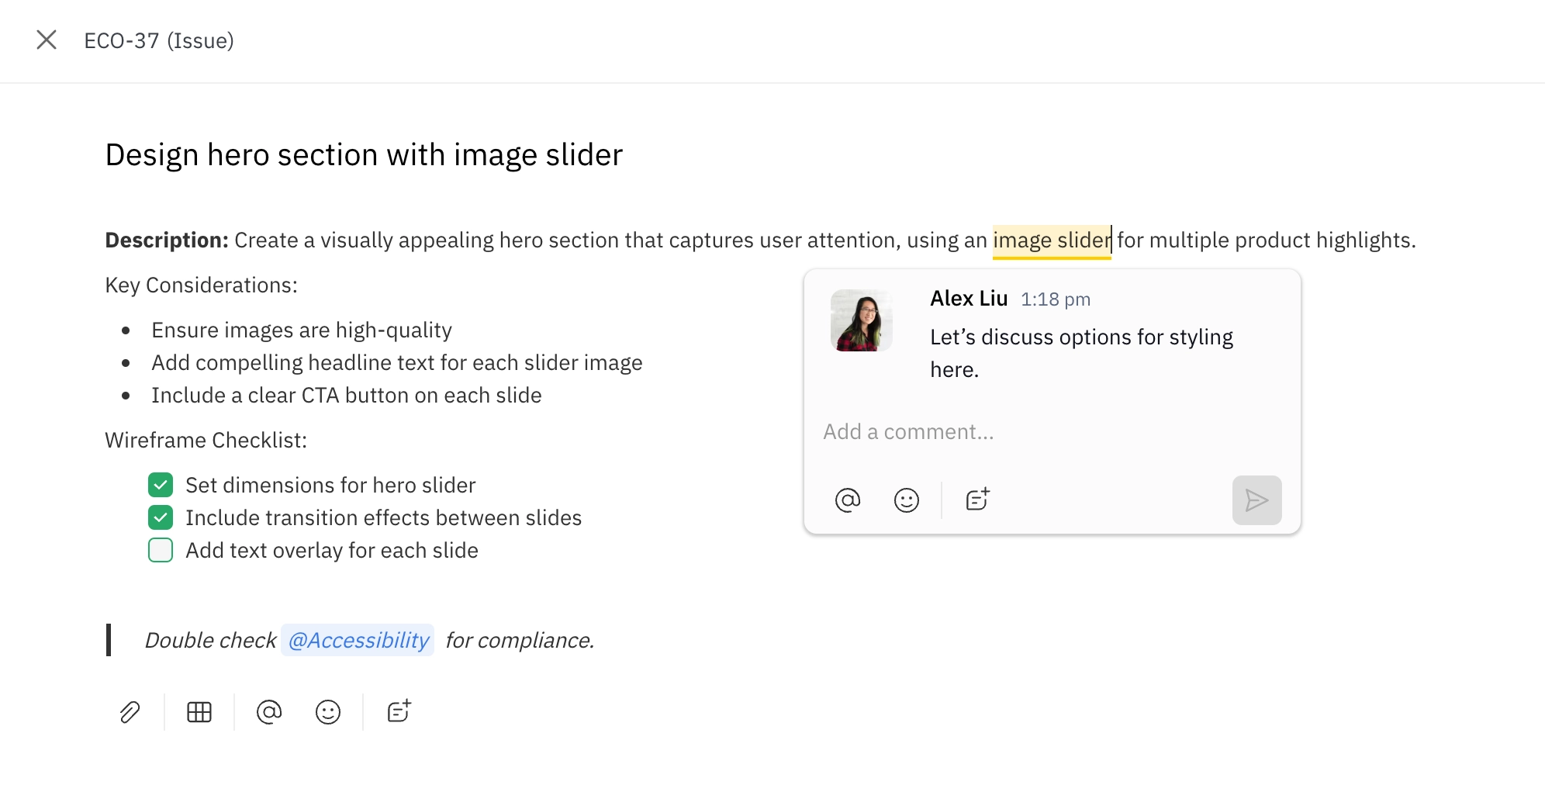Open the emoji picker inside the comment popup
The width and height of the screenshot is (1545, 785).
coord(906,500)
